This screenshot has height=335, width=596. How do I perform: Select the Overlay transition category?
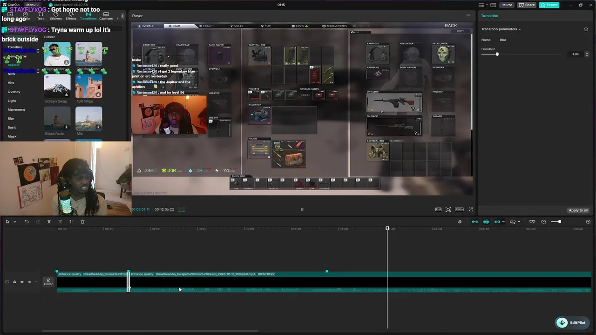[14, 92]
